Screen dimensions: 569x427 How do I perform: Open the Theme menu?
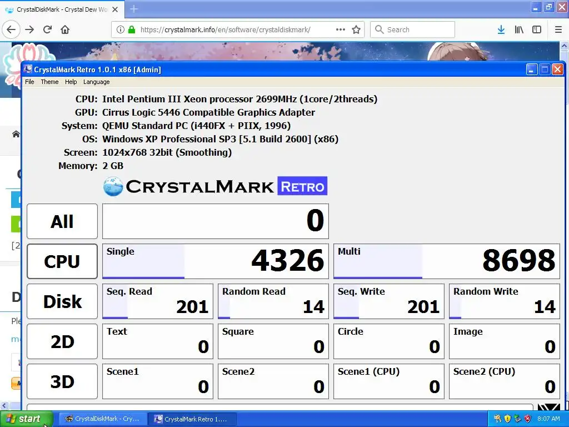(49, 82)
